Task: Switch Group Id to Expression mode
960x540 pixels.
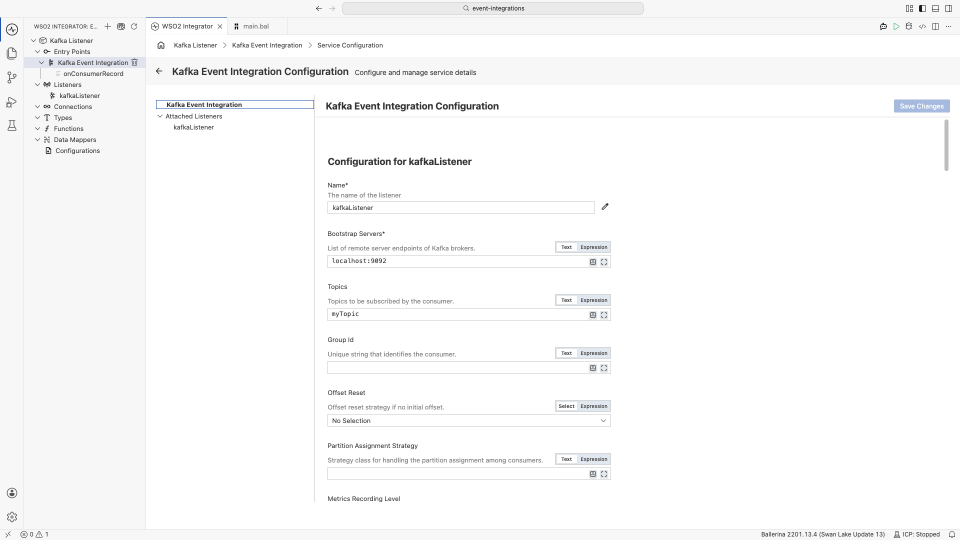Action: tap(593, 353)
